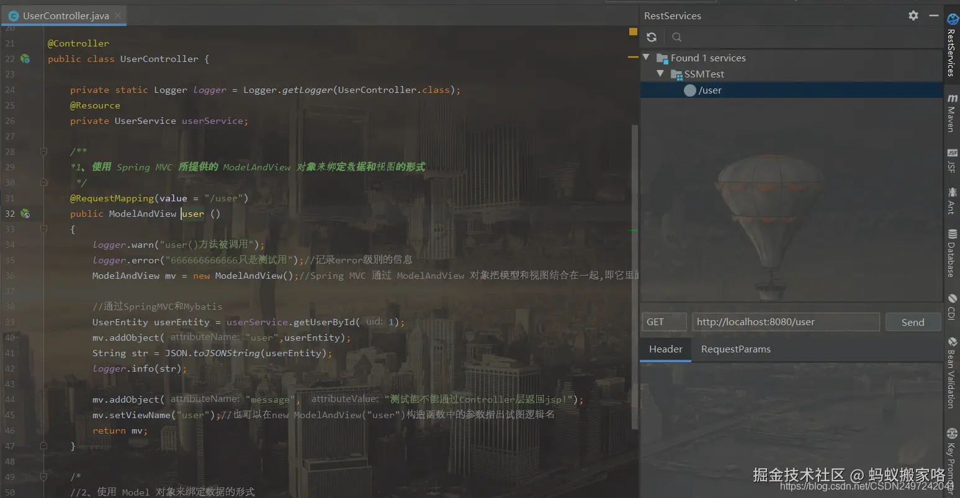Click the SSMTest module label
The width and height of the screenshot is (960, 498).
[704, 74]
